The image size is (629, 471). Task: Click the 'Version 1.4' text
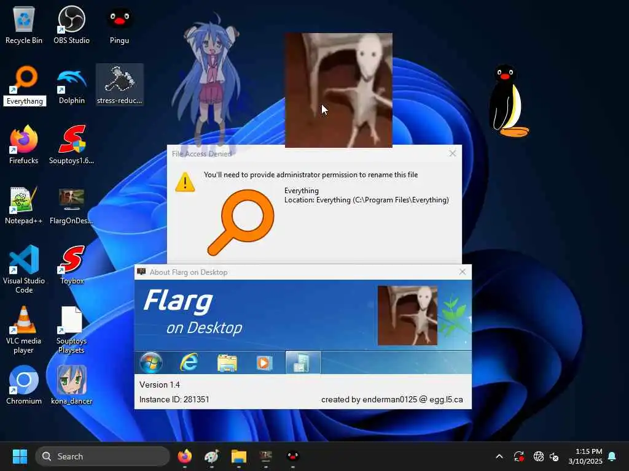coord(160,385)
